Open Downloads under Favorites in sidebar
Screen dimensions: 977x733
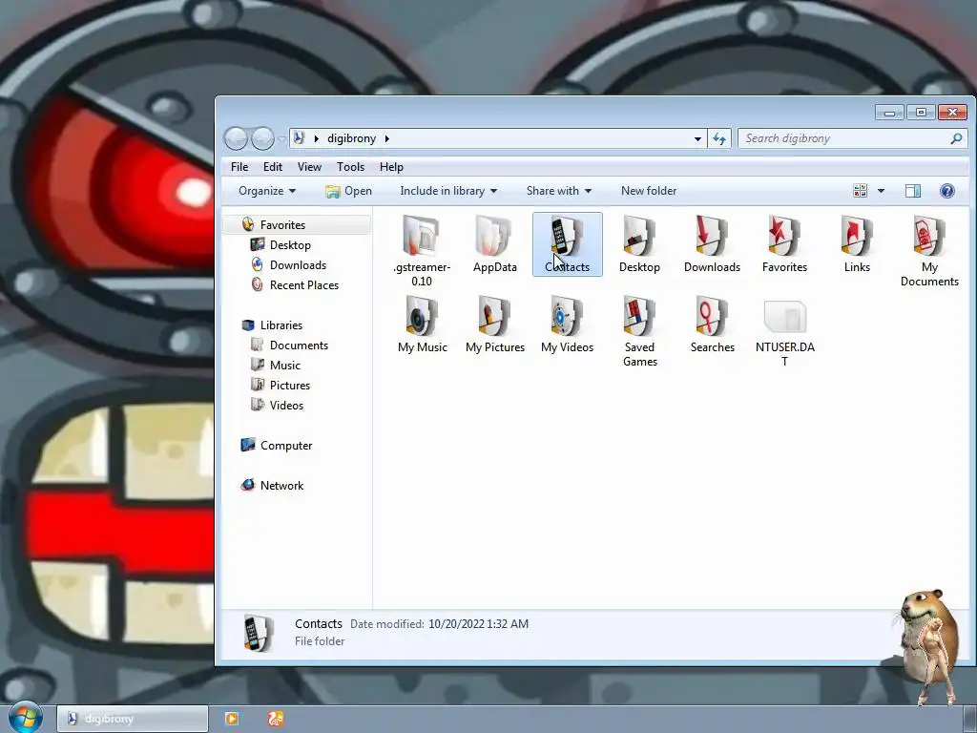[298, 265]
